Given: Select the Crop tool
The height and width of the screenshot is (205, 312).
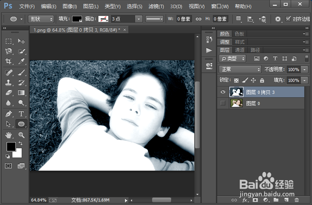Looking at the screenshot, I should [x=9, y=61].
